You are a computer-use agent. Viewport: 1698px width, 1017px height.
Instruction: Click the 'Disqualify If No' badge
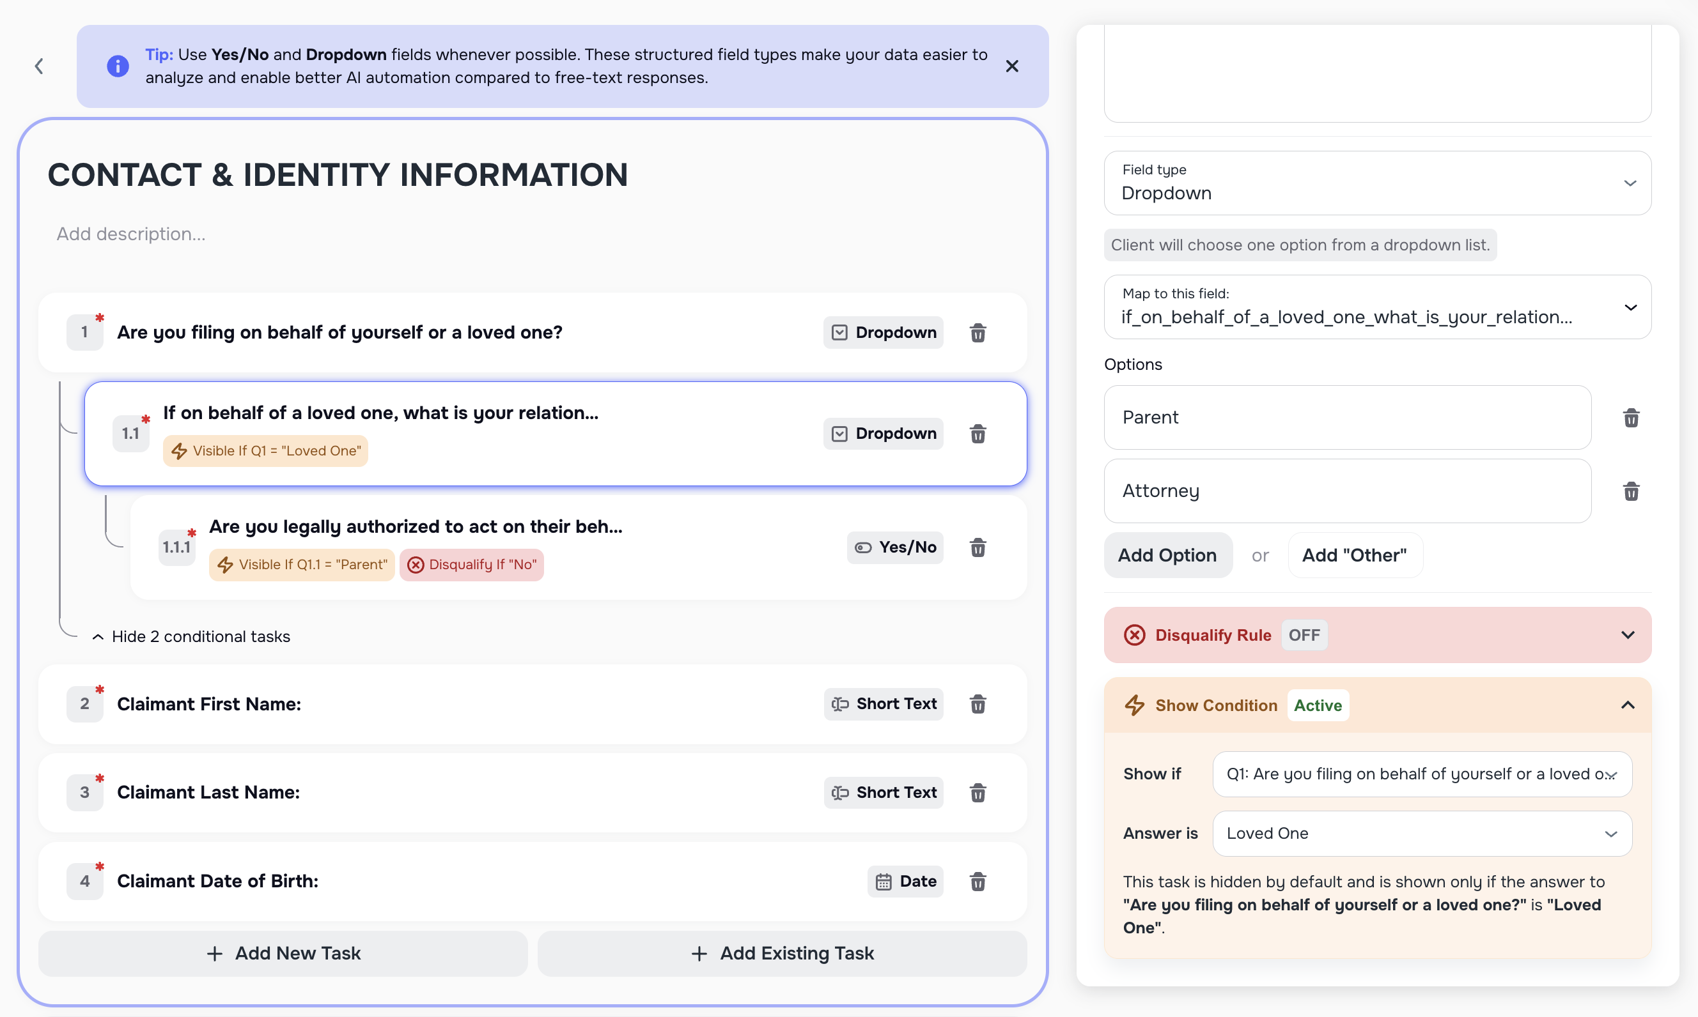tap(471, 564)
